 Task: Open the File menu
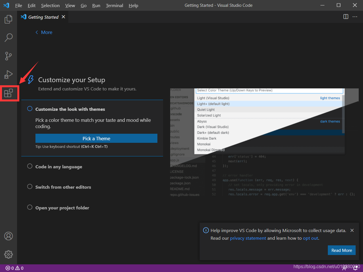[19, 5]
